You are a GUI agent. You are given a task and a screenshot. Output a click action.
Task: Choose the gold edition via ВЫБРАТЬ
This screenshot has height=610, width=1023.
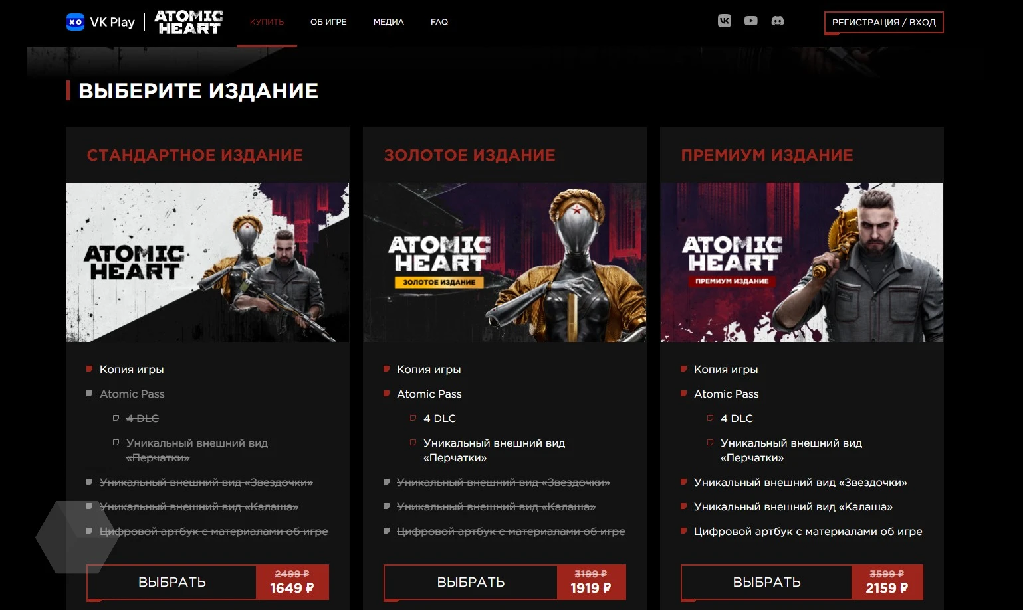[471, 582]
